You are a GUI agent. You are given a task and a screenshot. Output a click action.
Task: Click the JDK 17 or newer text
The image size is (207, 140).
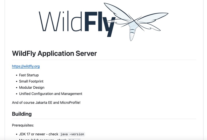tap(32, 134)
